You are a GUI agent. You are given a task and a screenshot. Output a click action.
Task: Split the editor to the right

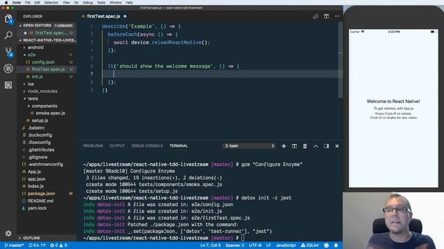326,17
